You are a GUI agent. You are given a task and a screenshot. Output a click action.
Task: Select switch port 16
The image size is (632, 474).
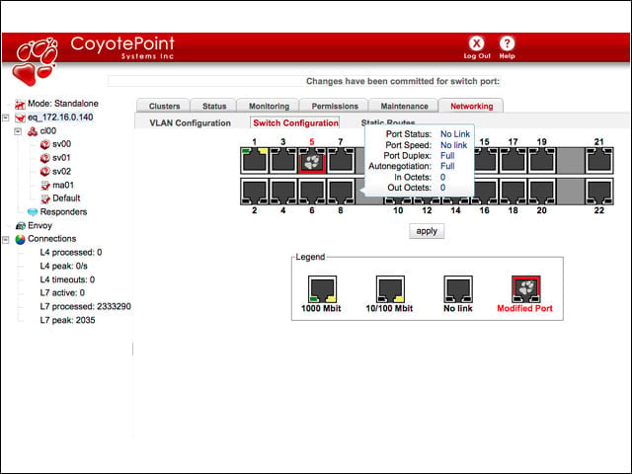(486, 192)
